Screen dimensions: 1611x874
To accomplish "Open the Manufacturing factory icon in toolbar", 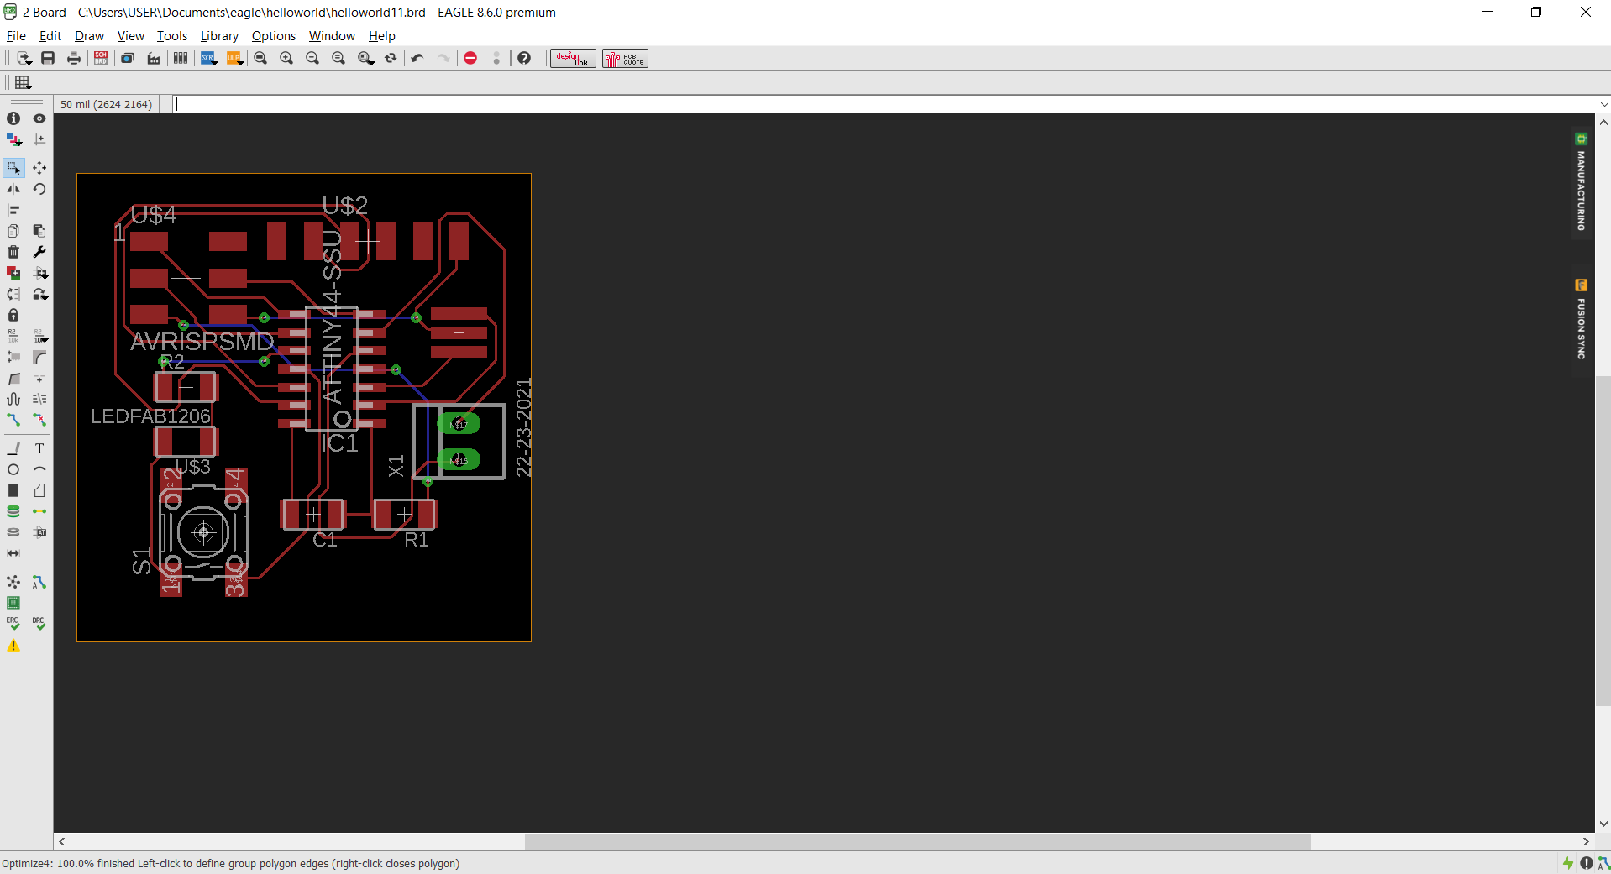I will click(154, 58).
